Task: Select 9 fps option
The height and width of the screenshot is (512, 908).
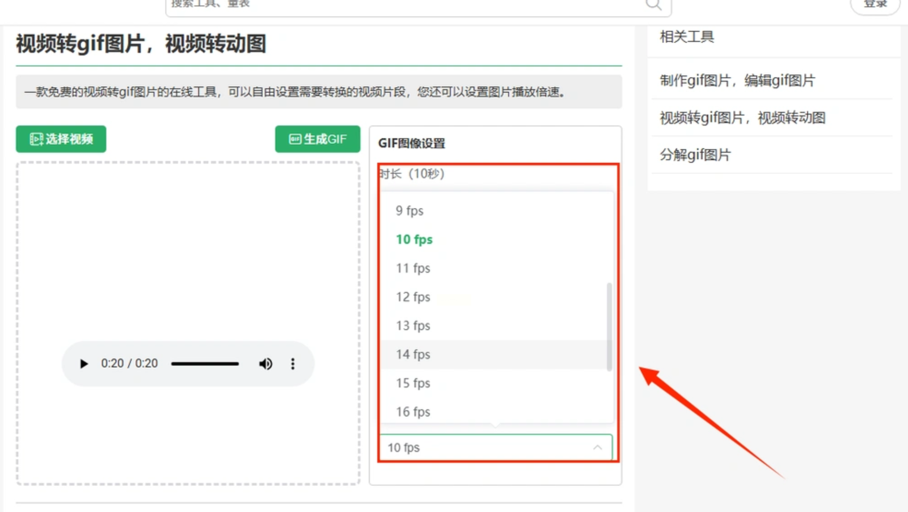Action: 409,211
